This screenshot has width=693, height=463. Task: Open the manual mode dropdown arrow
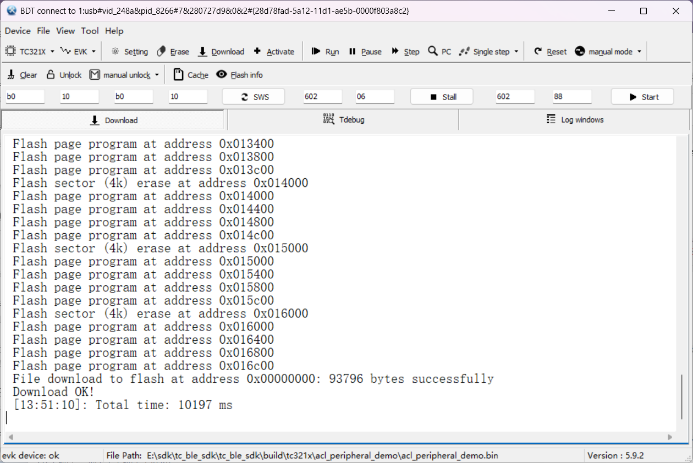639,51
